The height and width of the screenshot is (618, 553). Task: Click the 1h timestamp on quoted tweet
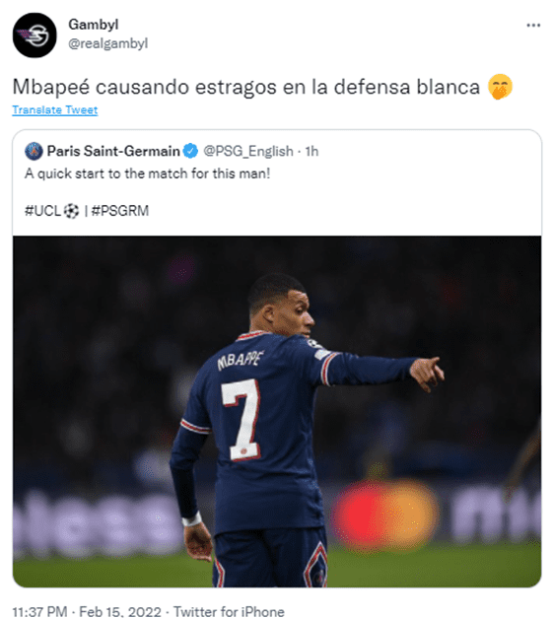(311, 151)
